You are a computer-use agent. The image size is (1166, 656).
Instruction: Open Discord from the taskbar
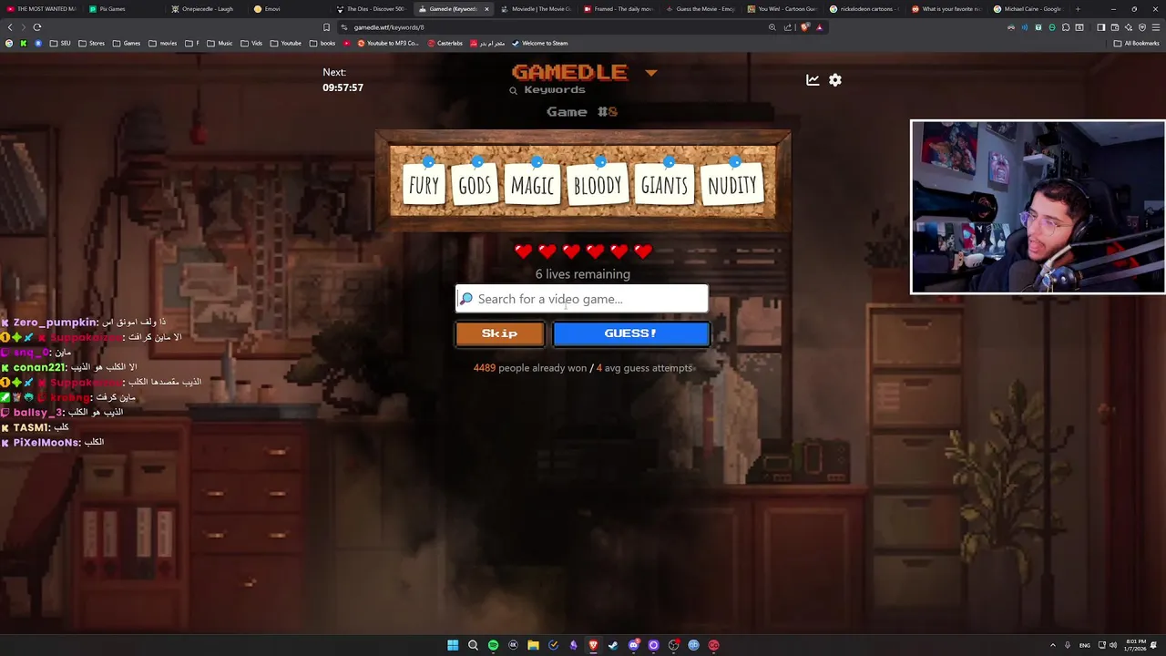click(x=633, y=645)
